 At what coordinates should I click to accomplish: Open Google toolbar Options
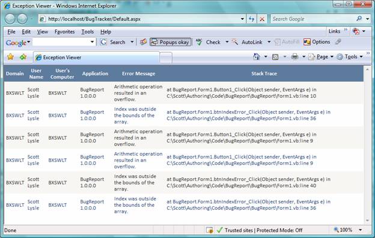[x=317, y=42]
